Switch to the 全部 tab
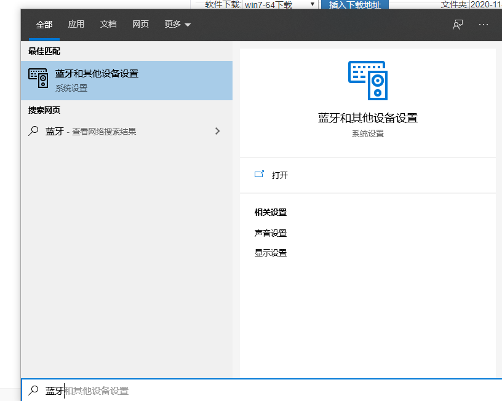Screen dimensions: 502x401 pyautogui.click(x=44, y=25)
